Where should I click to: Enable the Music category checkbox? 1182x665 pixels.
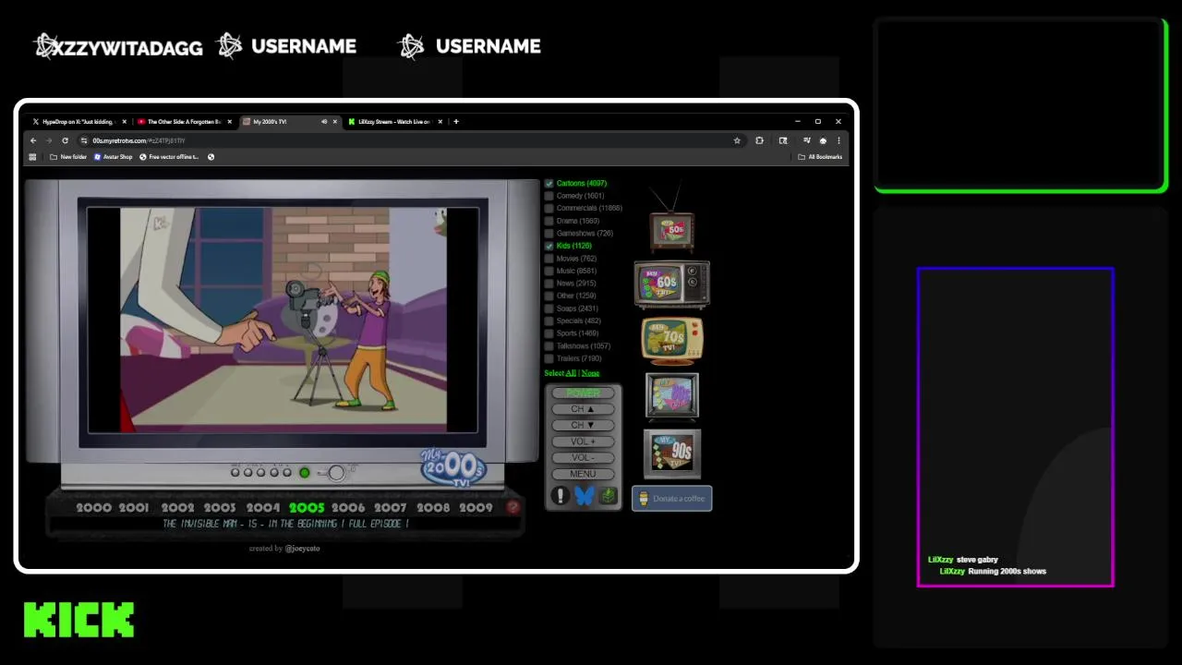pos(549,271)
